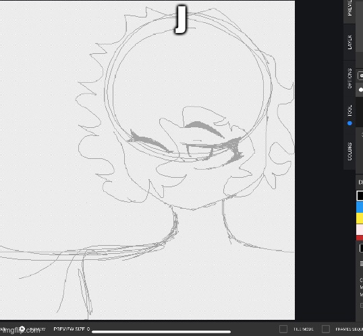
Task: Click the blue dot next to the TOOL tab
Action: click(350, 123)
